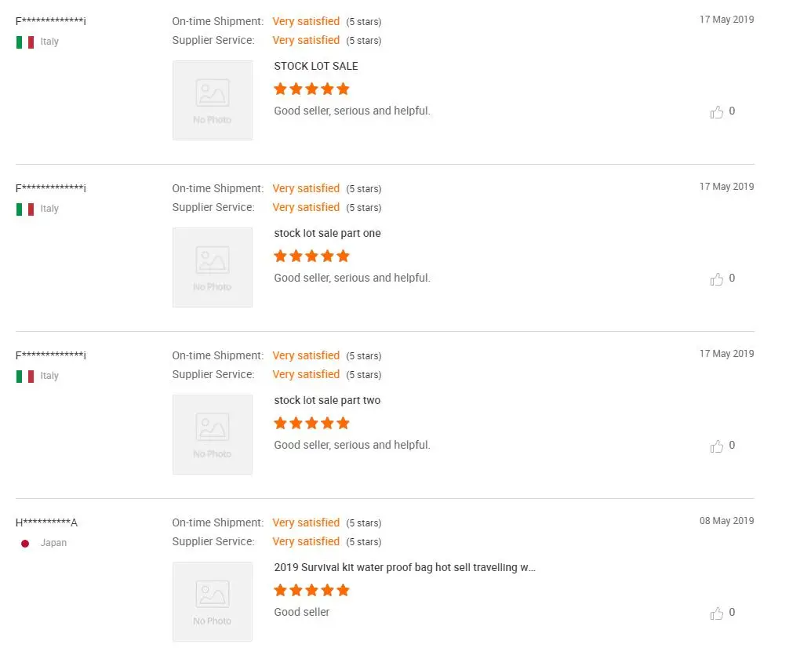This screenshot has height=648, width=800.
Task: Like the Japan buyer's Good seller review
Action: point(716,613)
